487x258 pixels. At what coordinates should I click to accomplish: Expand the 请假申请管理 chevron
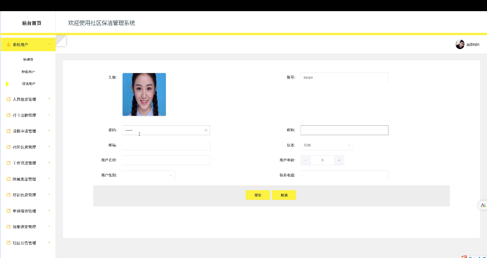point(49,131)
